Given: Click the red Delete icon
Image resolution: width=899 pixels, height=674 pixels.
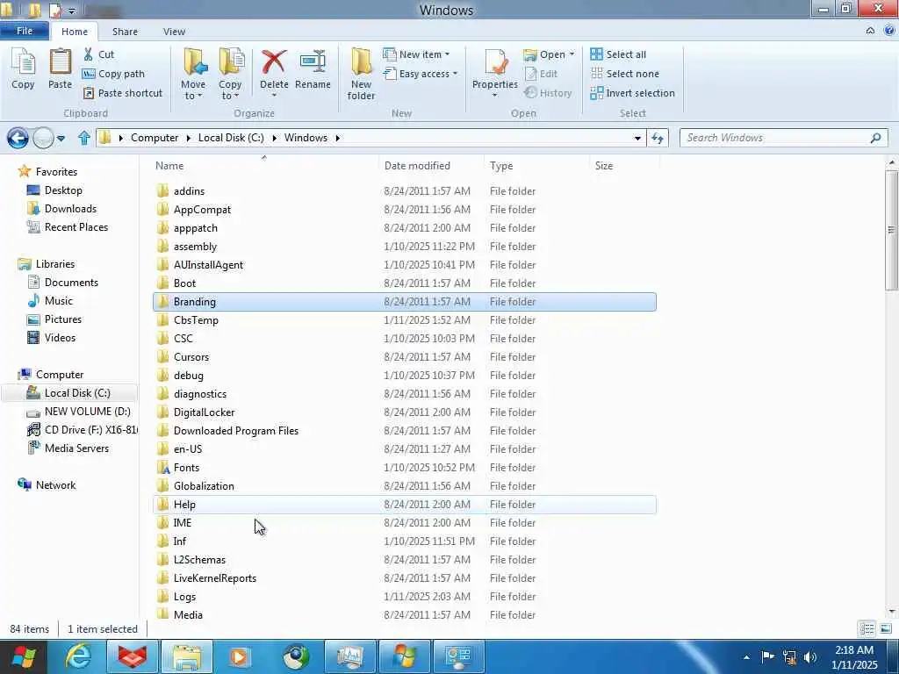Looking at the screenshot, I should point(274,62).
